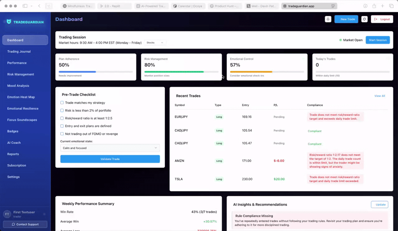Image resolution: width=398 pixels, height=231 pixels.
Task: Click the TradeGuardian shield logo
Action: point(9,22)
